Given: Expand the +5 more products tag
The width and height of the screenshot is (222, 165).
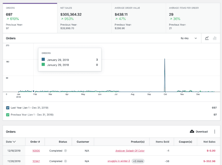Looking at the screenshot, I should coord(138,161).
